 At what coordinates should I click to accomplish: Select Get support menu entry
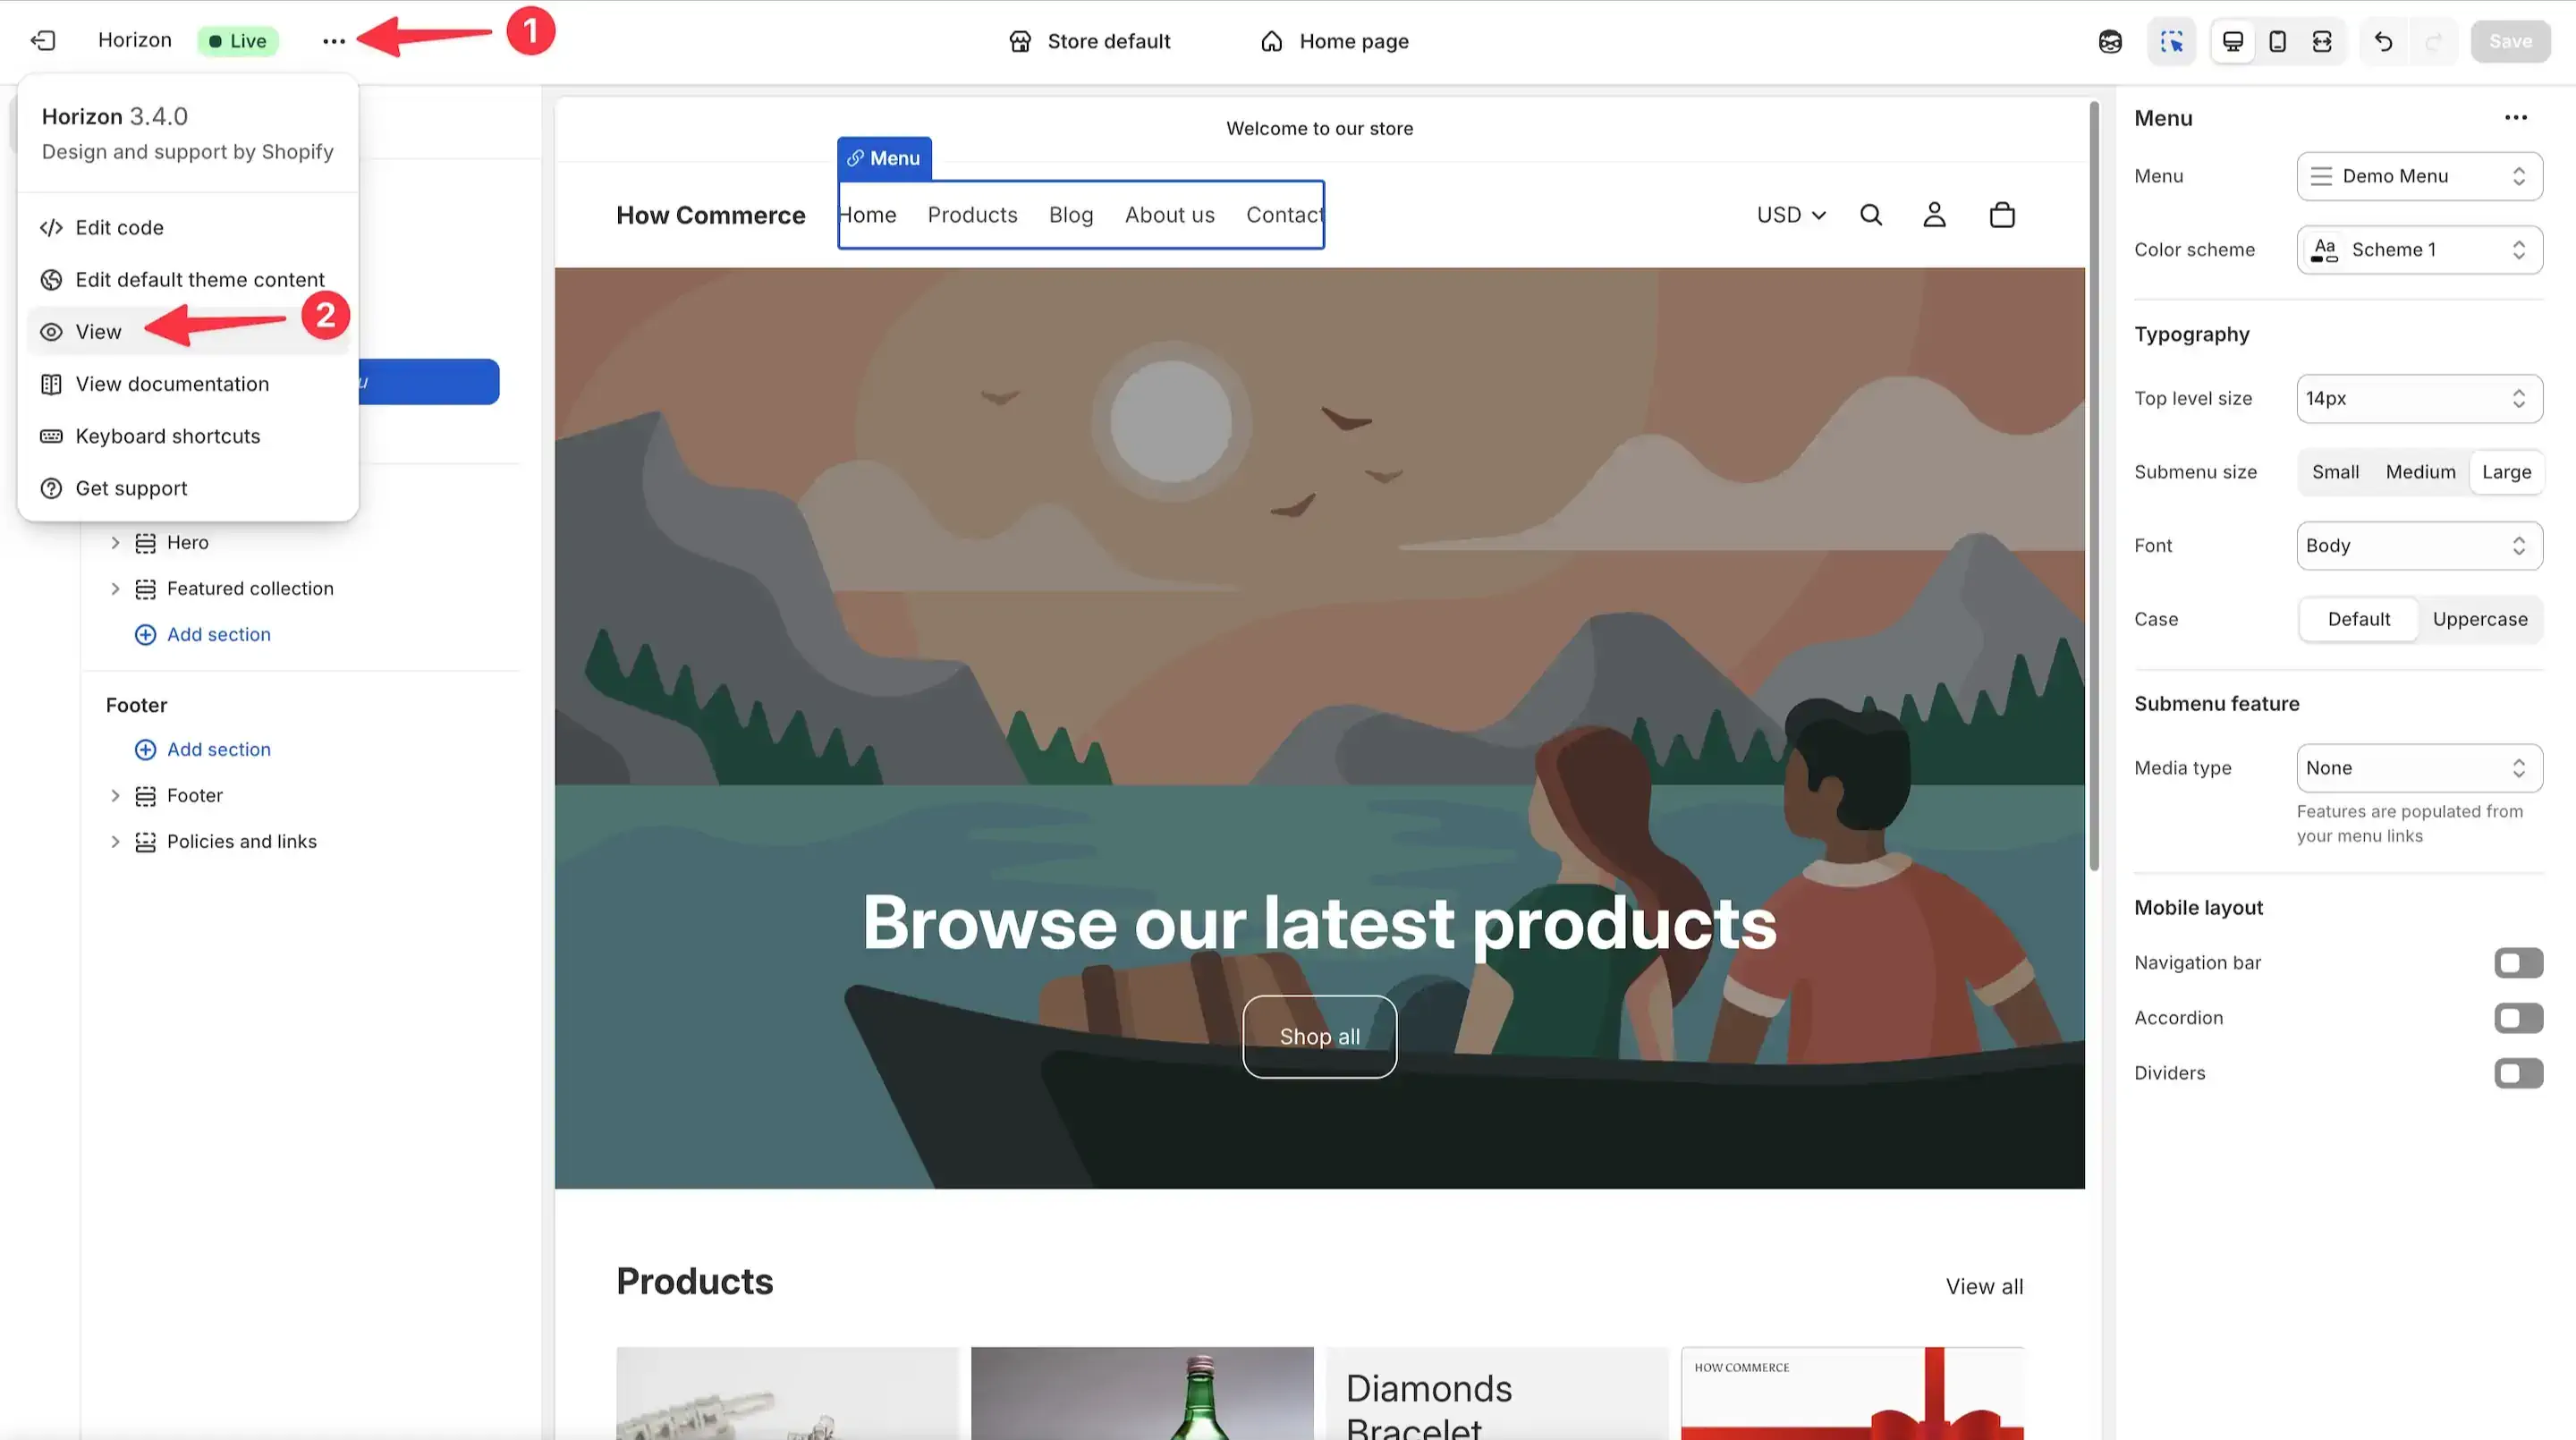[188, 488]
